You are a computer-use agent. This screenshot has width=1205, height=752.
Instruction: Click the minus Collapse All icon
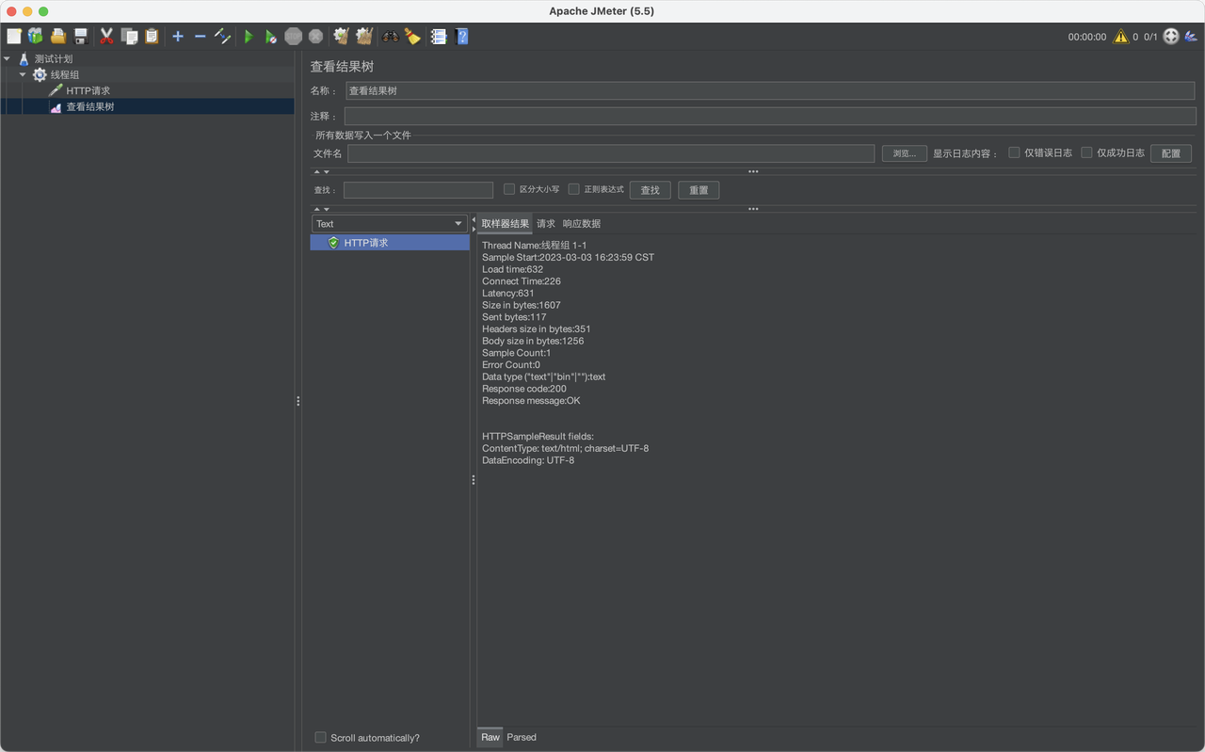200,37
